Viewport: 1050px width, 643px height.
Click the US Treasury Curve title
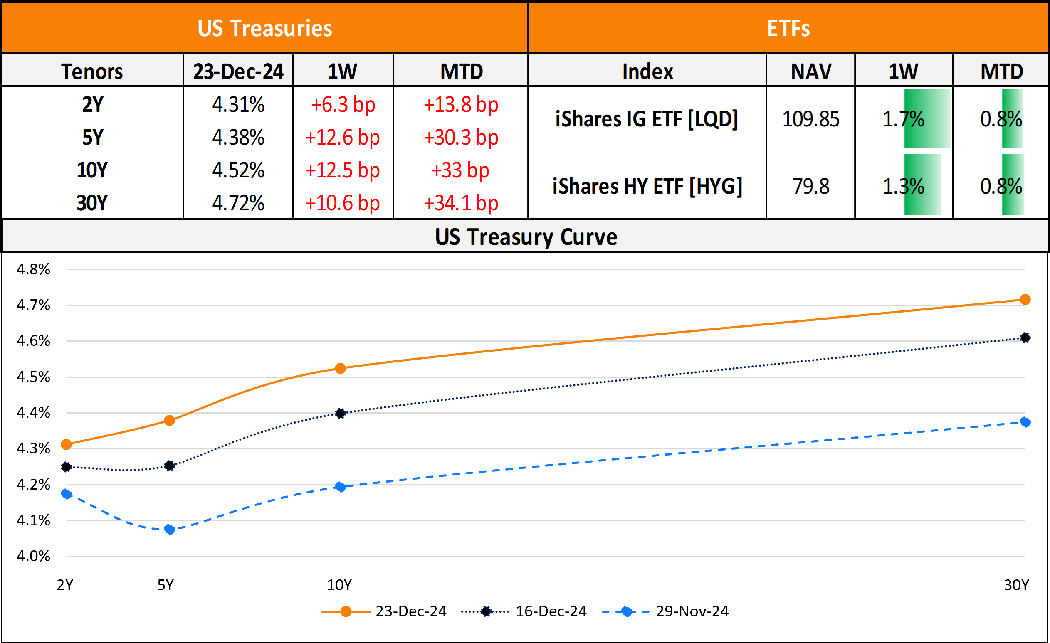[526, 237]
